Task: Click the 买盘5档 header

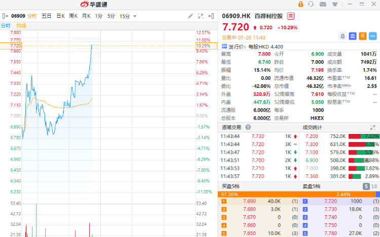Action: tap(231, 186)
